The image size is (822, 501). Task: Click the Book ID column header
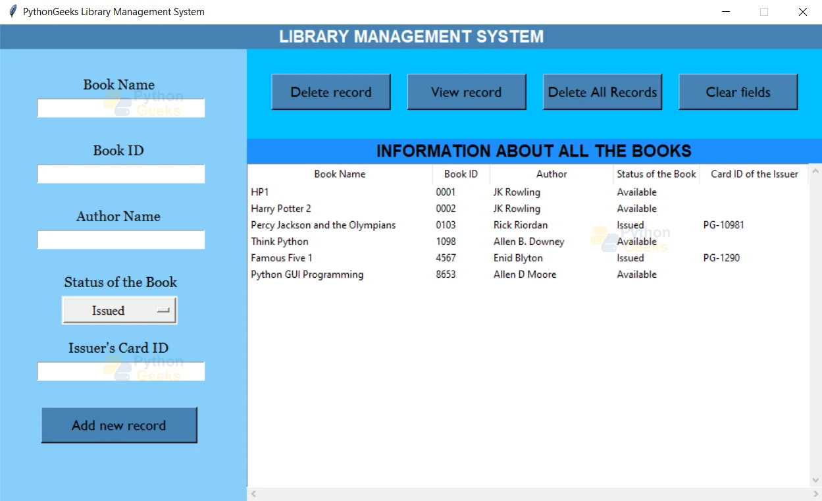(x=461, y=174)
